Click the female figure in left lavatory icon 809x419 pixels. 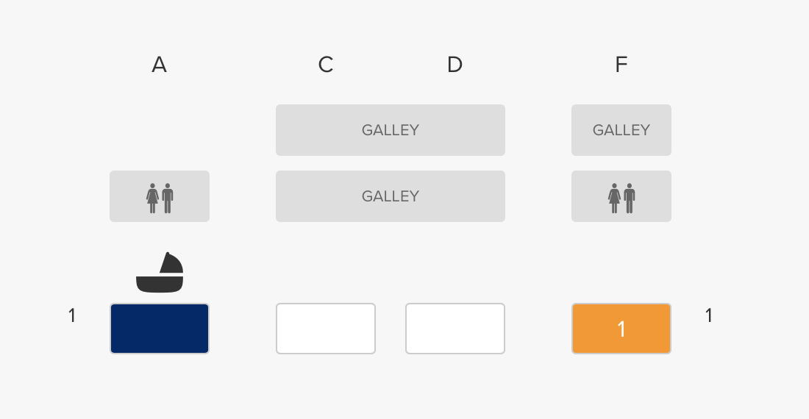tap(153, 198)
